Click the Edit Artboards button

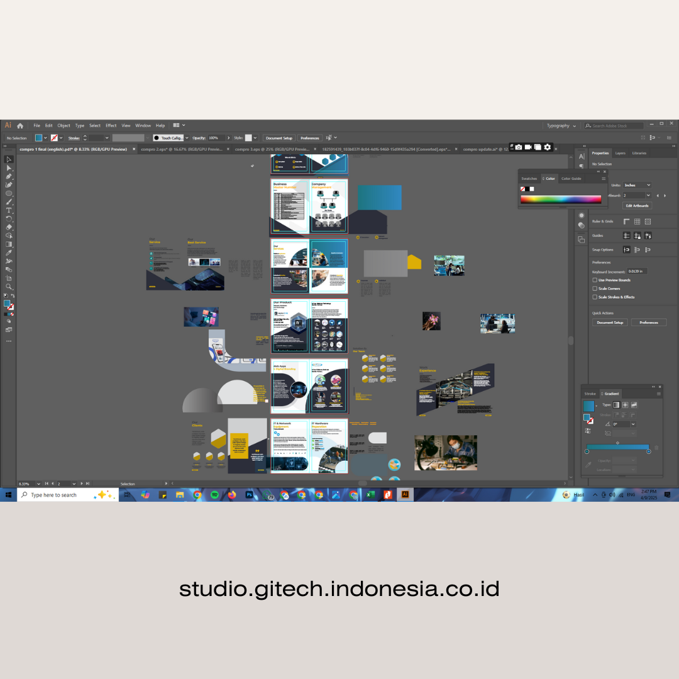637,206
